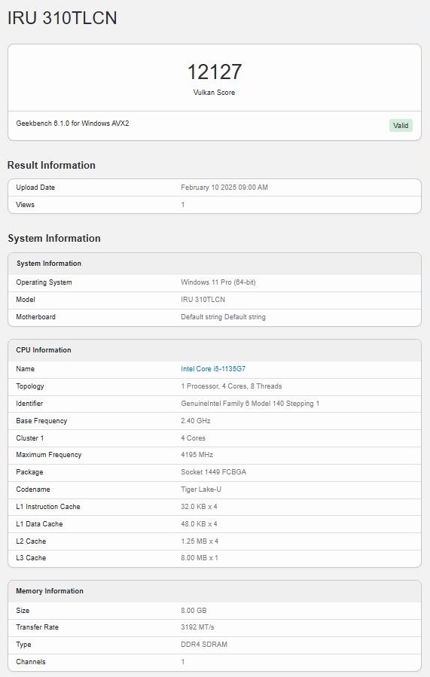Select the System Information table header
Screen dimensions: 430x677
pyautogui.click(x=214, y=264)
